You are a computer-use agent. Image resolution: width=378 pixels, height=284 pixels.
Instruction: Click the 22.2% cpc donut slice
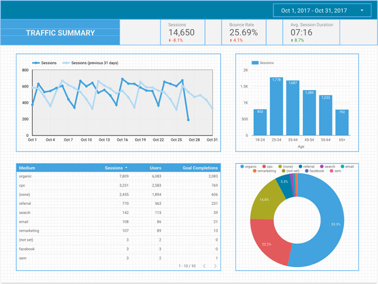268,243
